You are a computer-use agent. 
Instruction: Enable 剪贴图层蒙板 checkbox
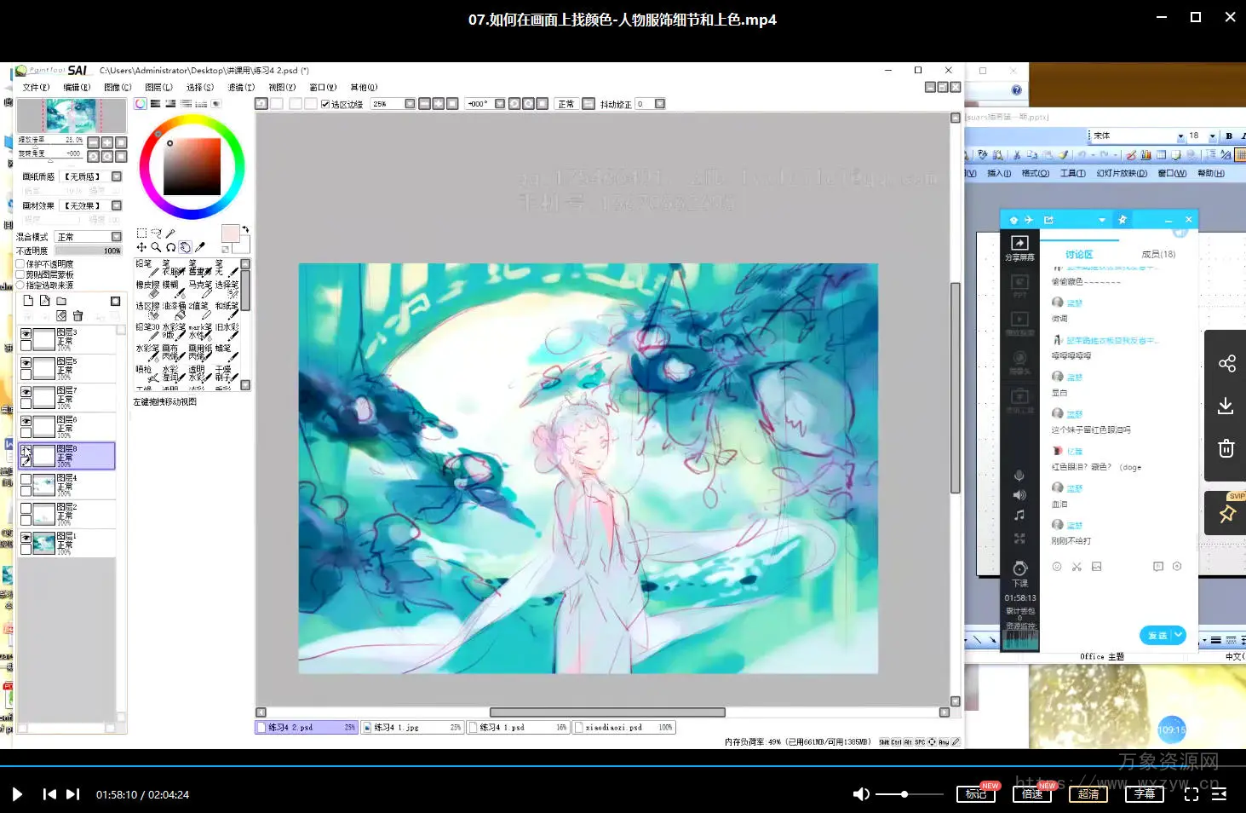[20, 274]
